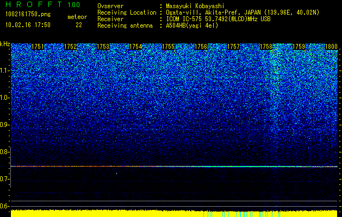The image size is (342, 217).
Task: Click the 0.7 frequency axis label
Action: (x=3, y=179)
